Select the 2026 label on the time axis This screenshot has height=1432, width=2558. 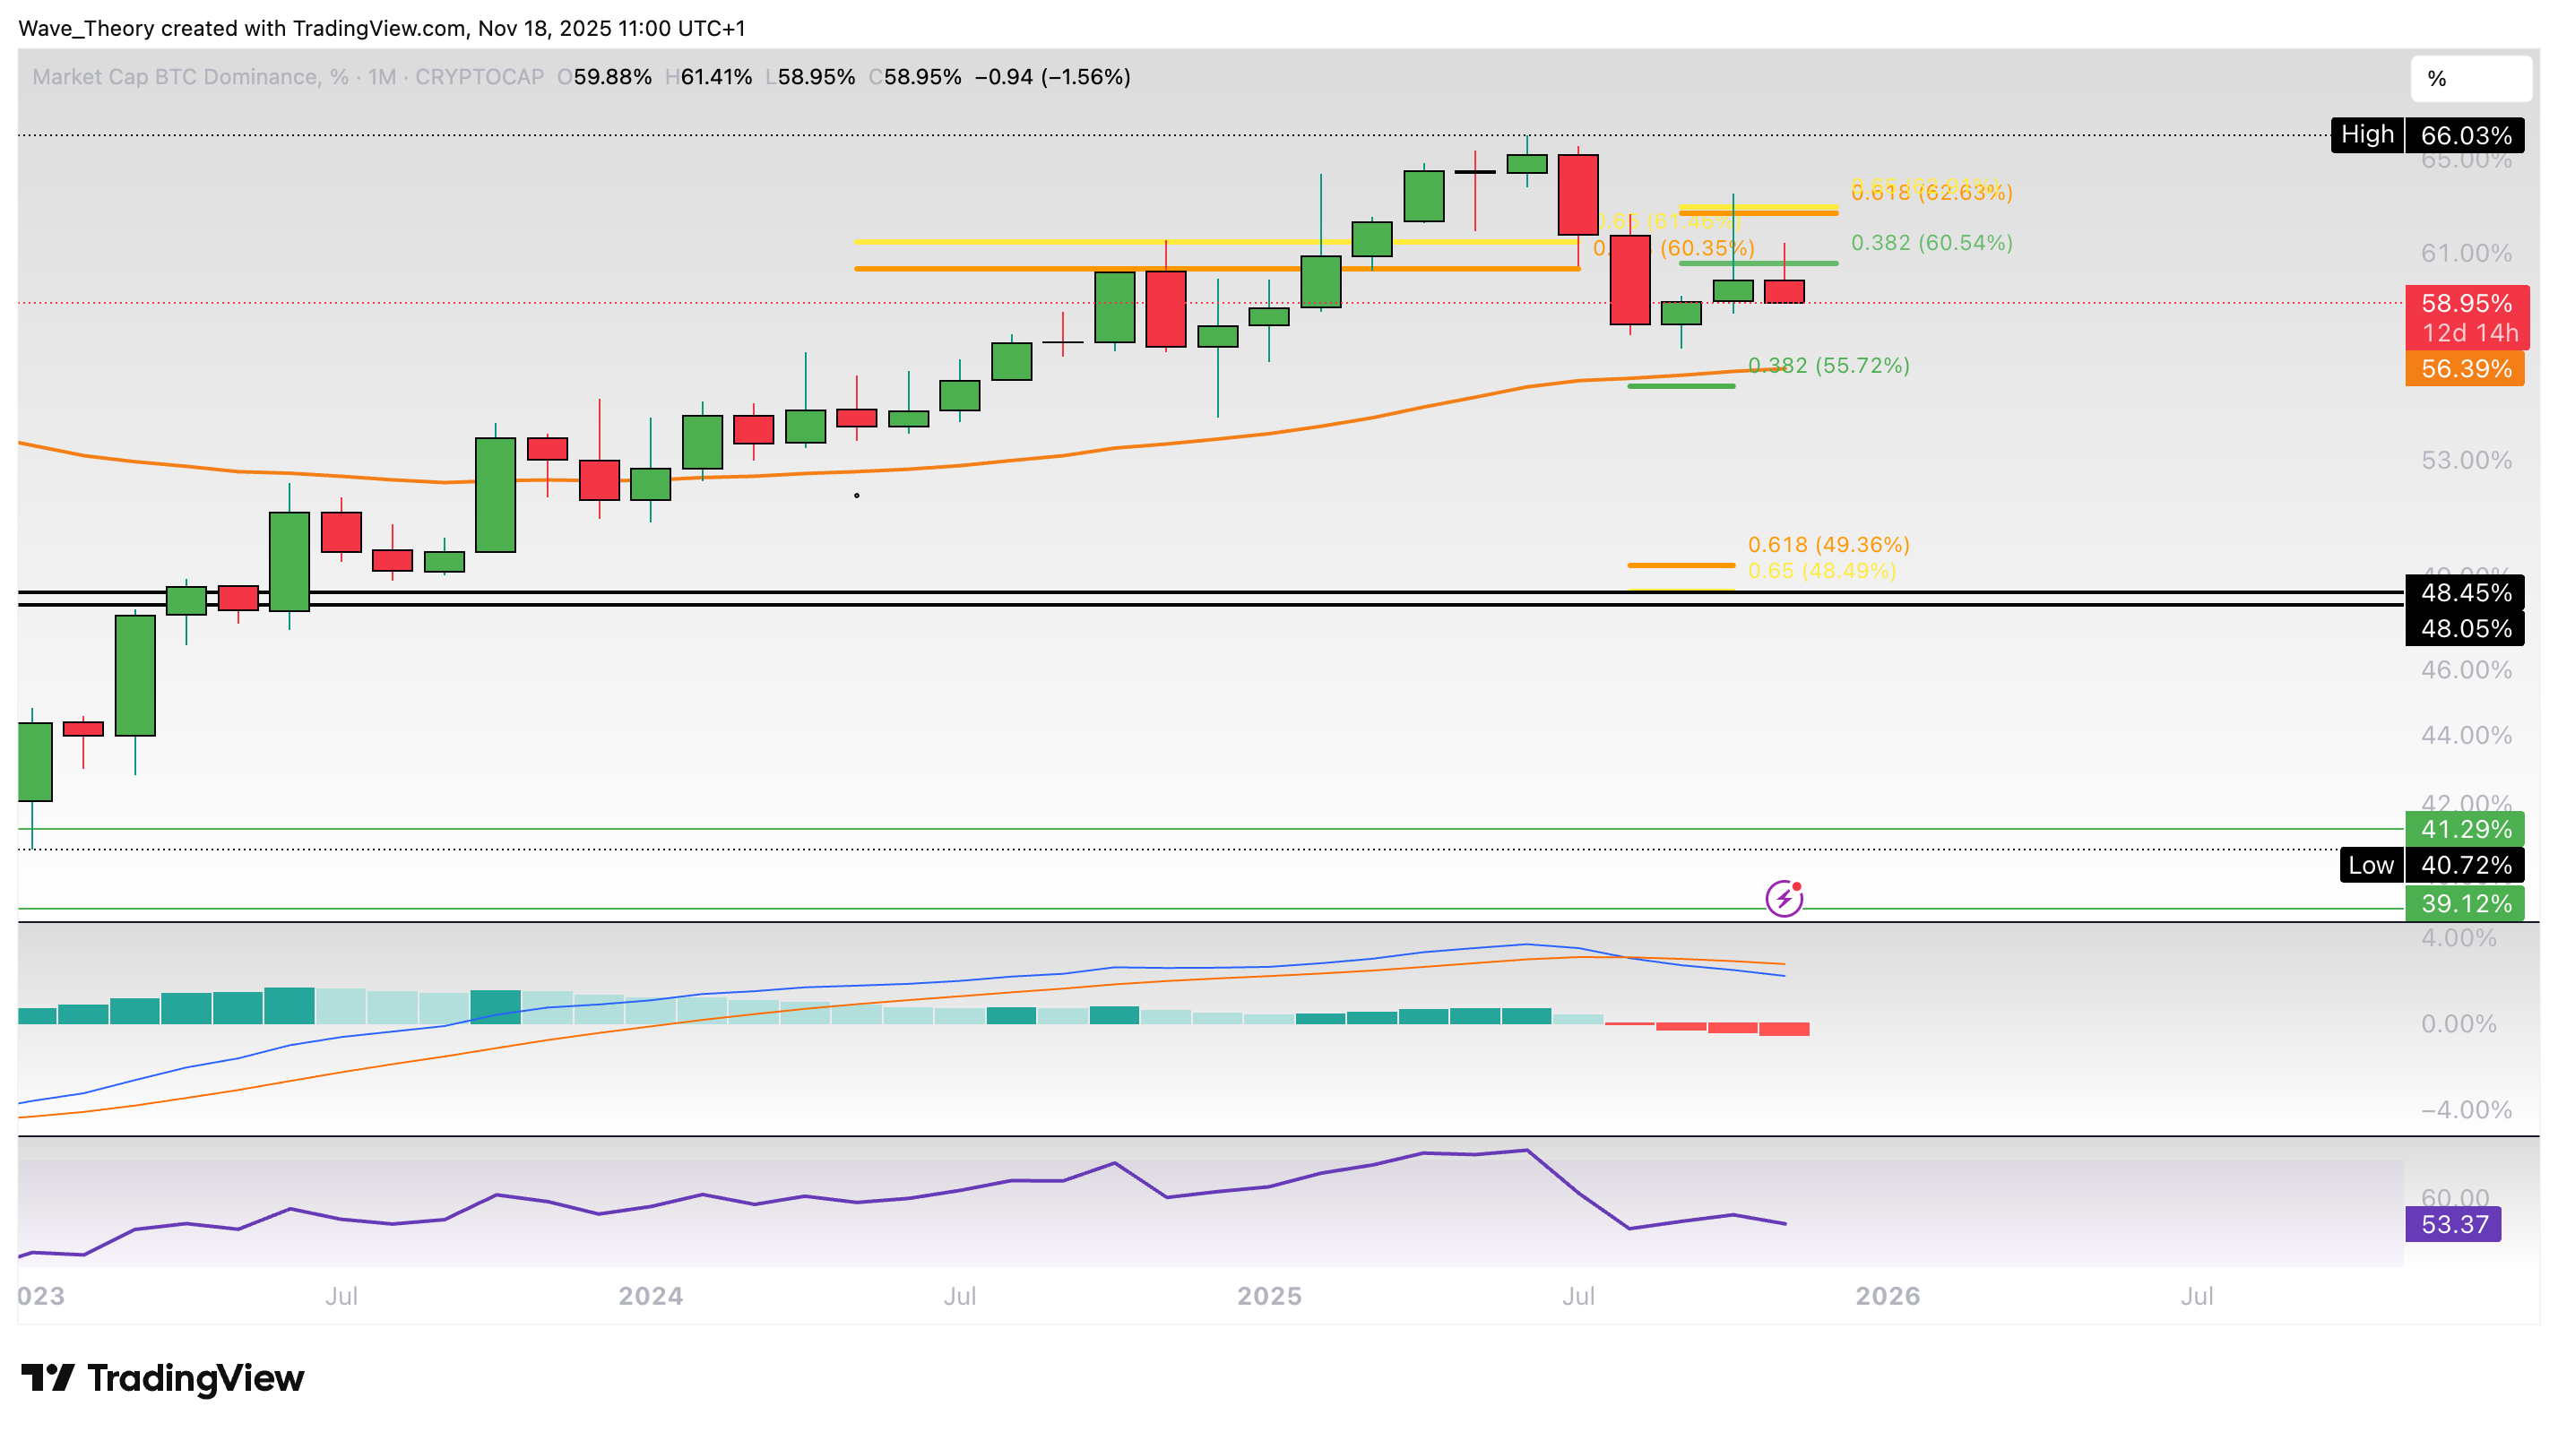[1889, 1296]
